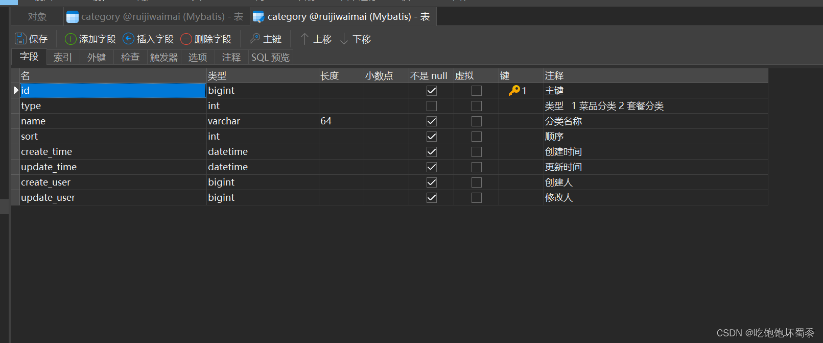This screenshot has width=823, height=343.
Task: Open the type cell showing int for sort
Action: click(x=263, y=137)
